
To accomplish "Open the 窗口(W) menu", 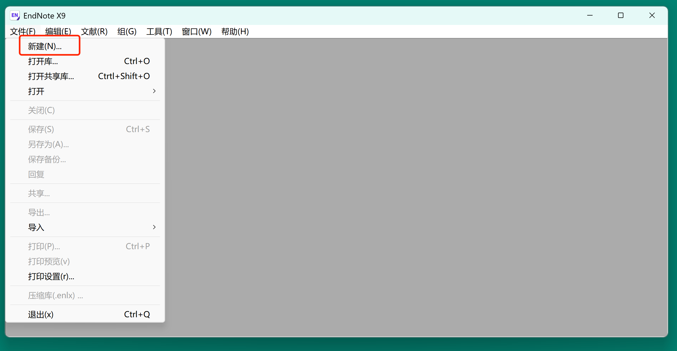I will point(196,31).
